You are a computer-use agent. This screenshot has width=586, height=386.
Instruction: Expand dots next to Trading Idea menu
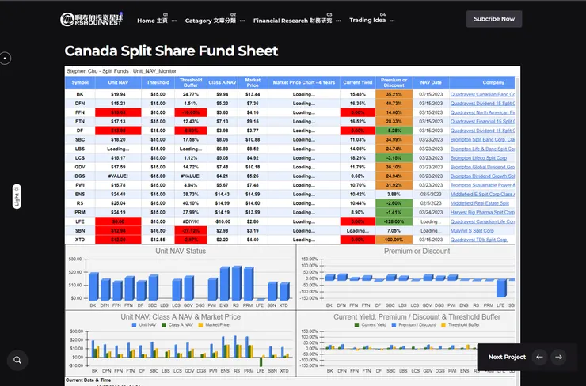pos(392,21)
